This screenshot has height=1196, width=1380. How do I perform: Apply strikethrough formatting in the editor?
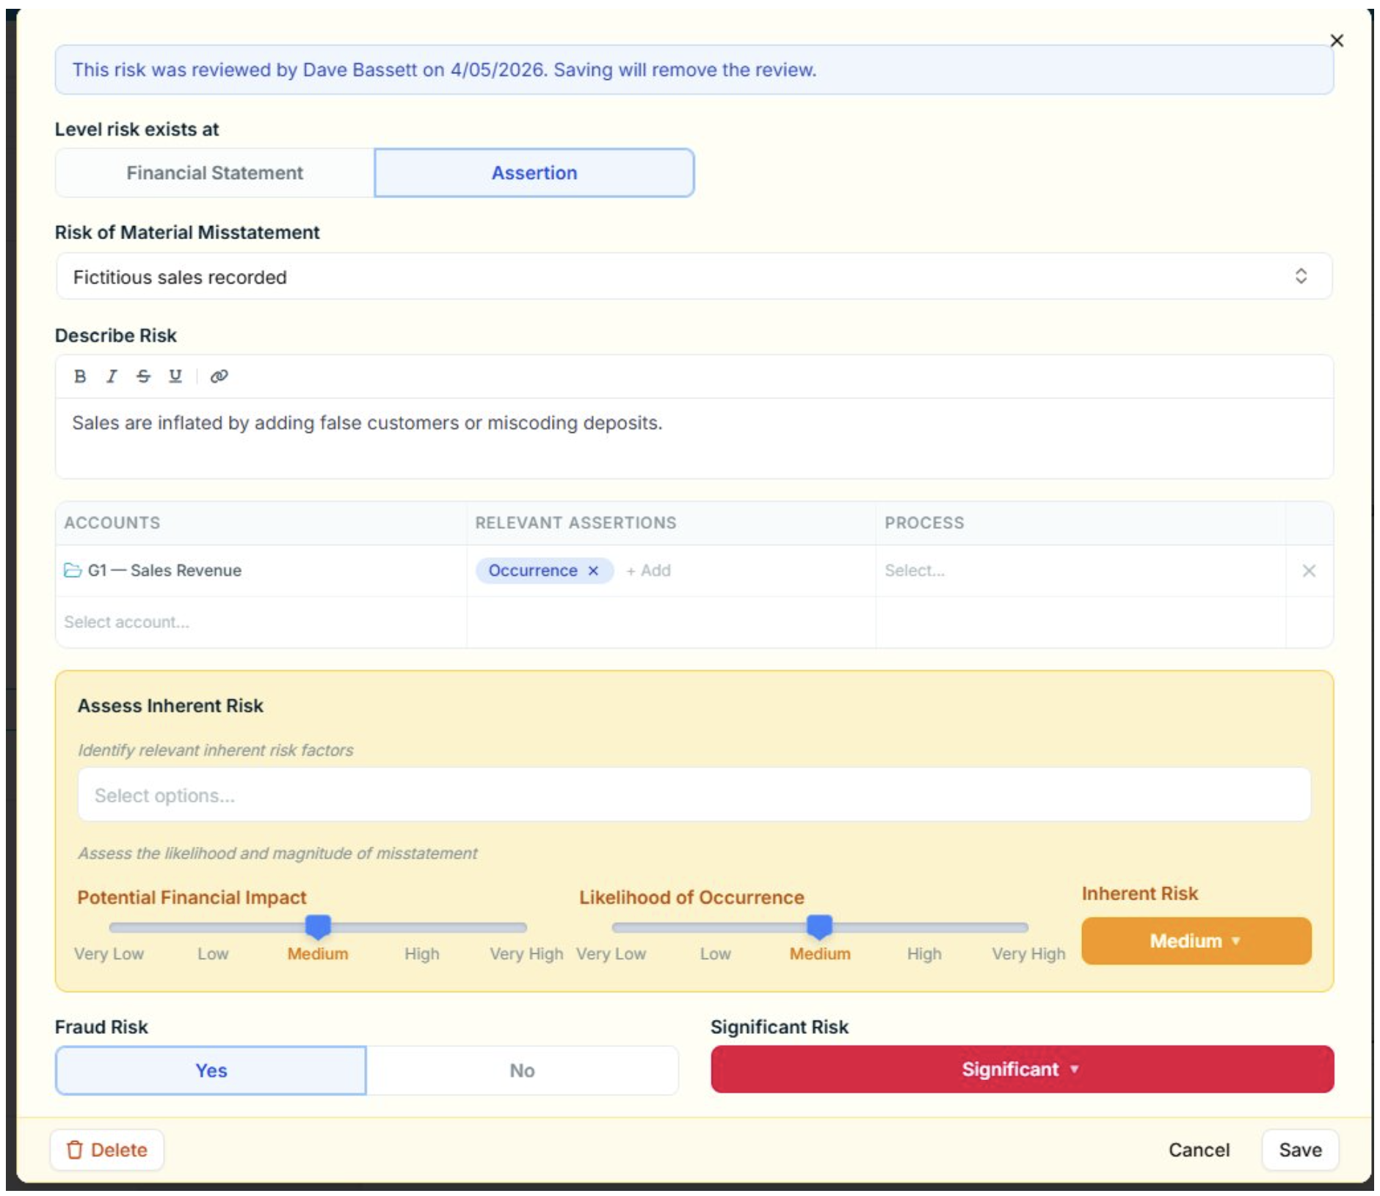coord(143,376)
